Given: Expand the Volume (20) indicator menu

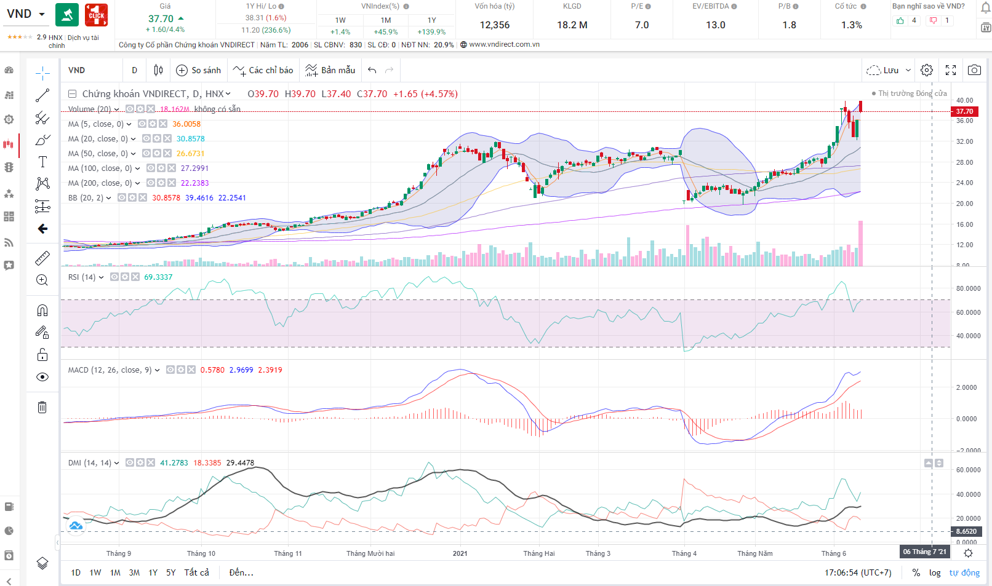Looking at the screenshot, I should tap(117, 109).
